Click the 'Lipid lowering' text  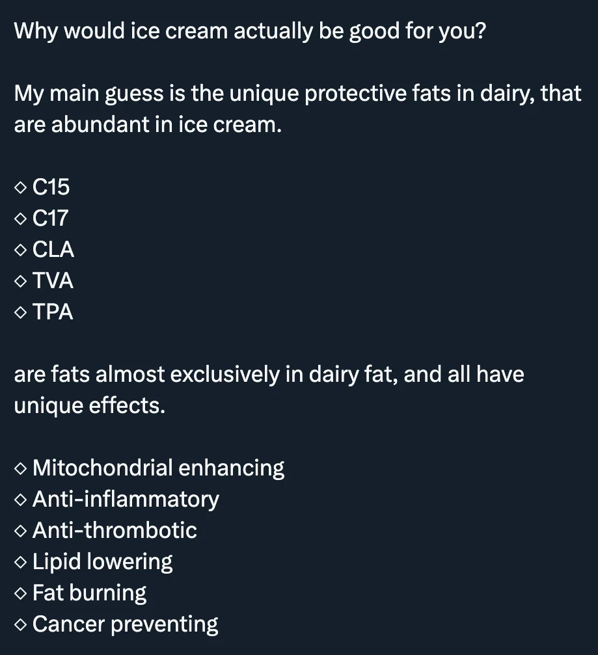pos(102,561)
